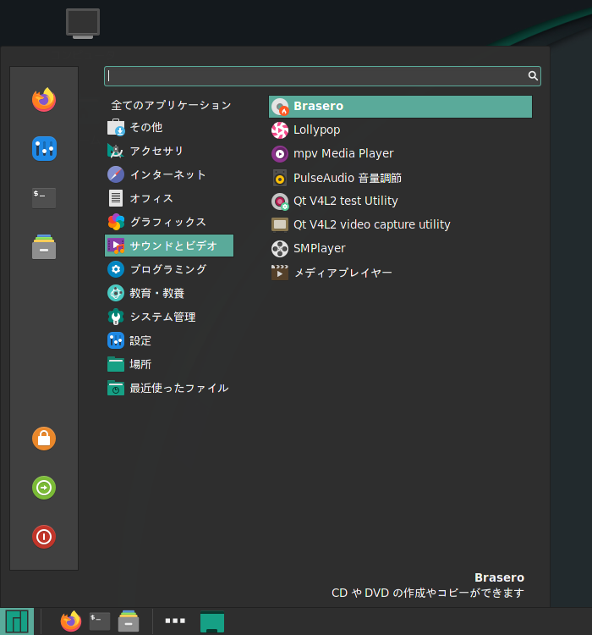Open the terminal icon in the favorites sidebar

point(44,197)
